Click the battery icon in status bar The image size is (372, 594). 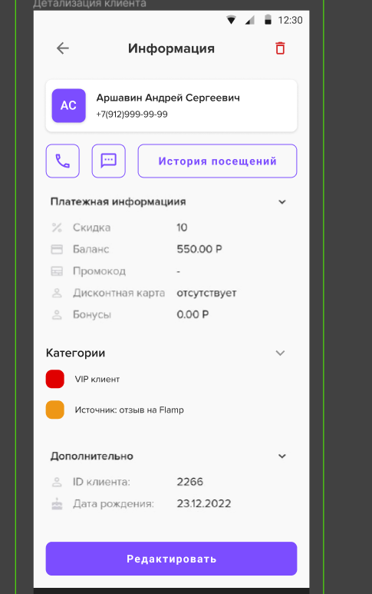(x=268, y=20)
